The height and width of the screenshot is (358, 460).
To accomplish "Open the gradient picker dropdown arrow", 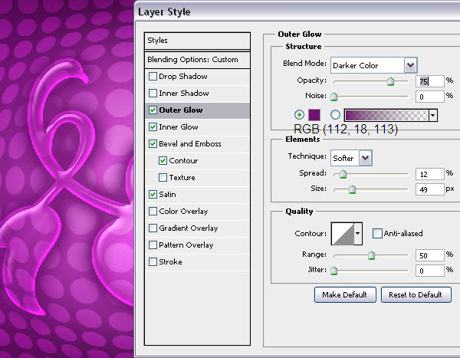I will [433, 115].
